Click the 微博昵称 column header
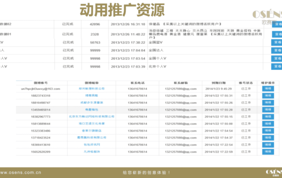The image size is (282, 178). 92,83
